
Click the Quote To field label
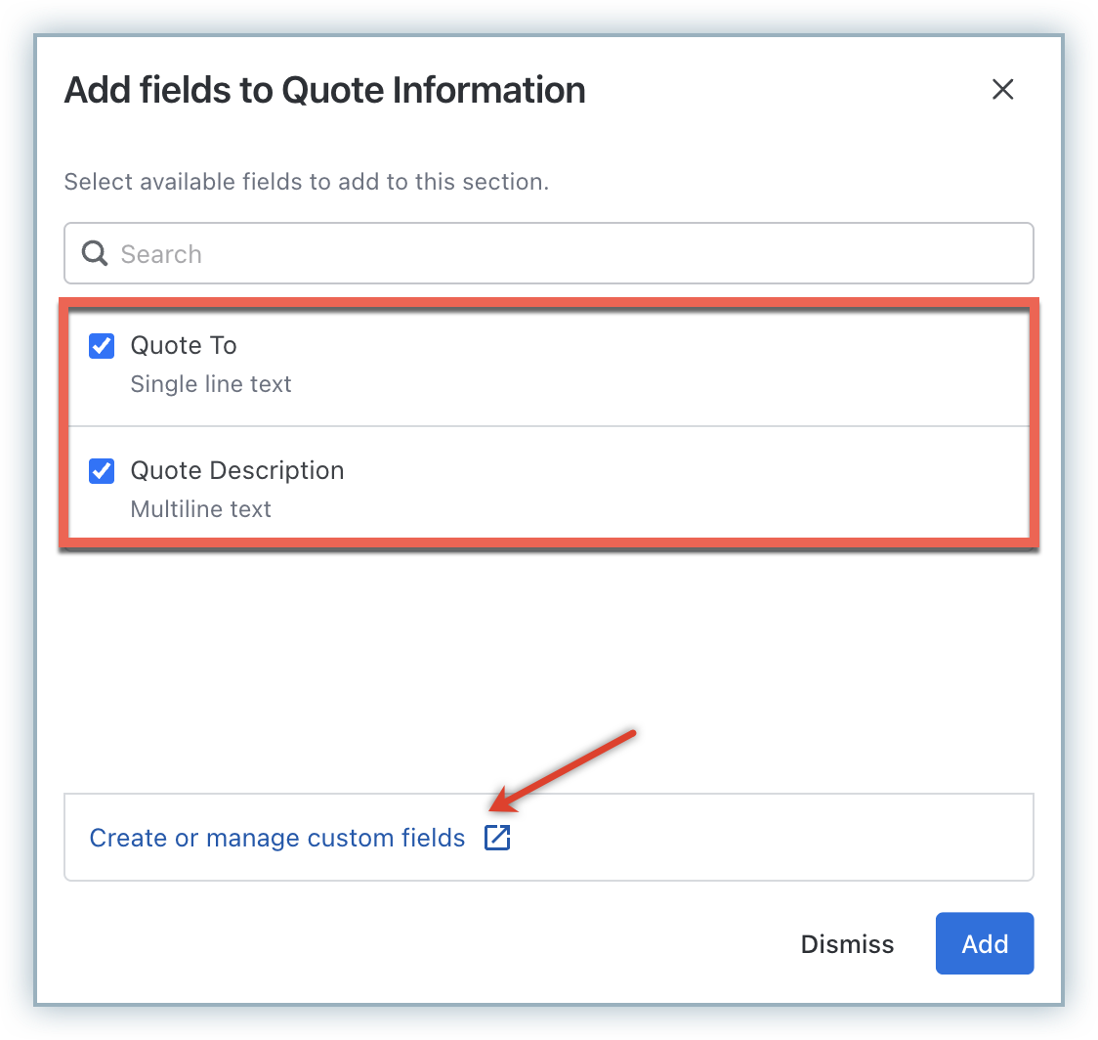tap(184, 346)
